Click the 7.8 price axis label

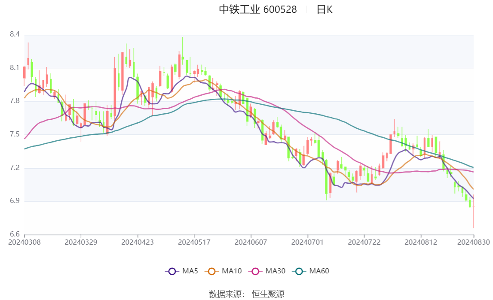click(x=15, y=101)
